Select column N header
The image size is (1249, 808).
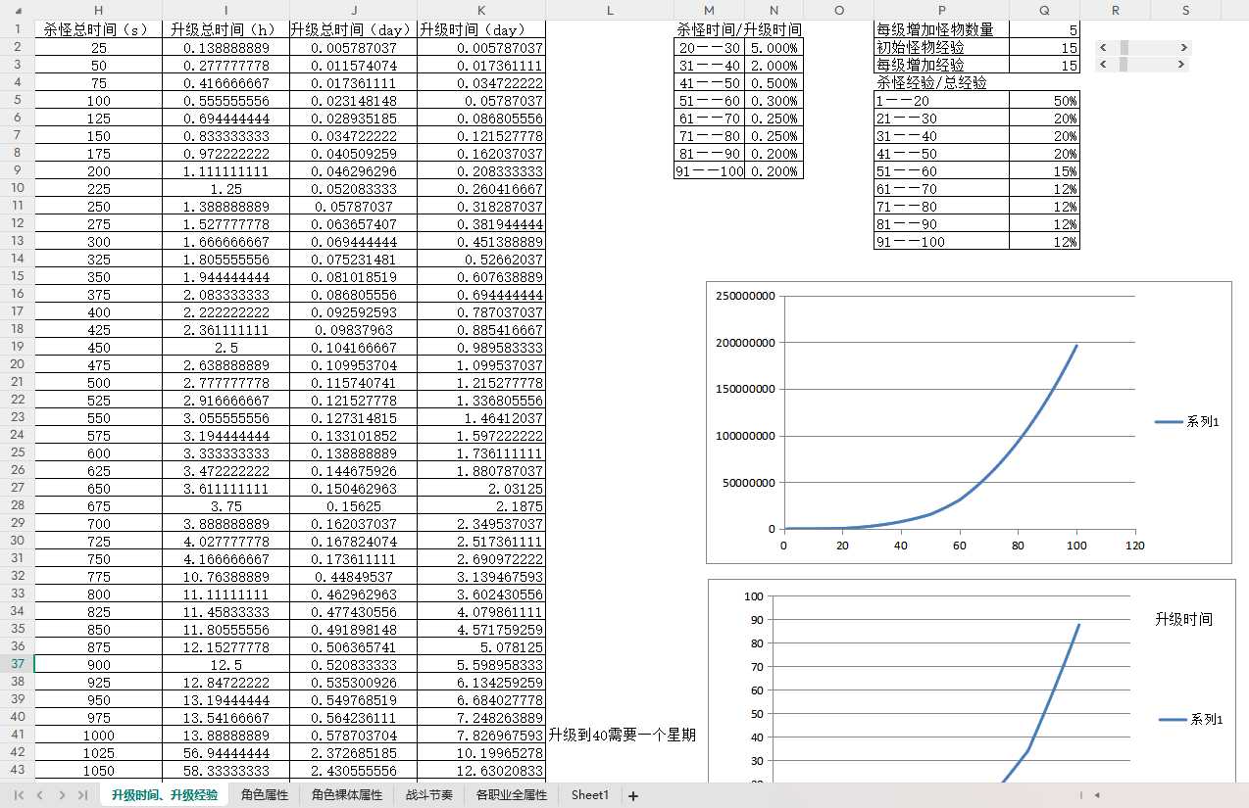[x=774, y=10]
